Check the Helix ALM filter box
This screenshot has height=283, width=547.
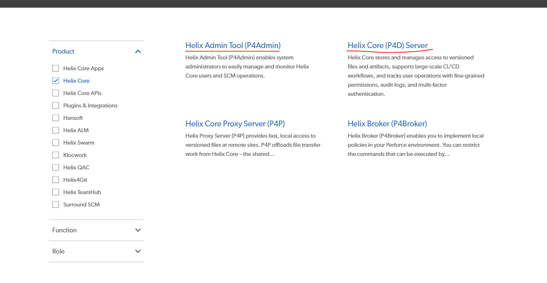(55, 130)
